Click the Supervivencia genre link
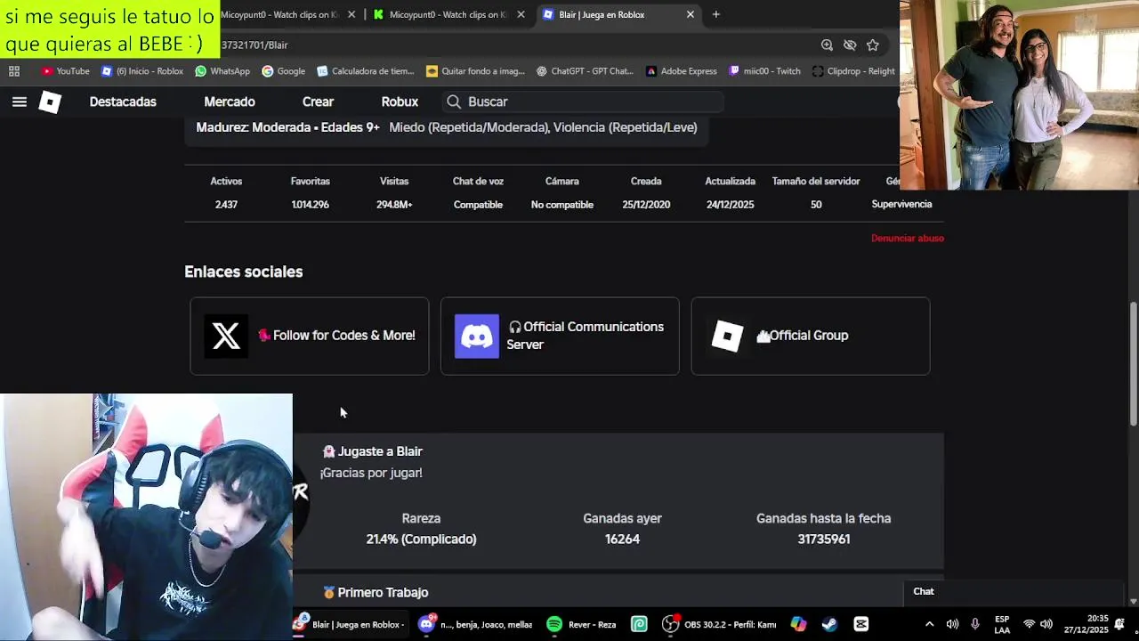 click(x=901, y=204)
